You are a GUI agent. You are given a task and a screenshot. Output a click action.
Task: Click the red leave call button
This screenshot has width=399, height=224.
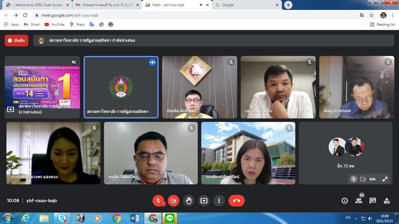tap(236, 201)
